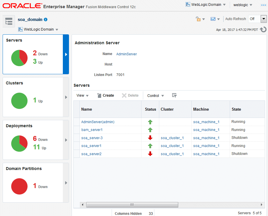The height and width of the screenshot is (216, 268).
Task: Open soa_cluster_1 link in the soa_server-3 row
Action: pos(172,138)
